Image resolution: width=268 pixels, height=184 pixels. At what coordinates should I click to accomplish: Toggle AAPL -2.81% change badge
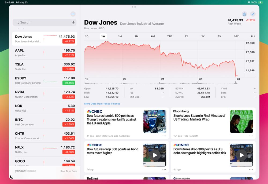point(69,55)
